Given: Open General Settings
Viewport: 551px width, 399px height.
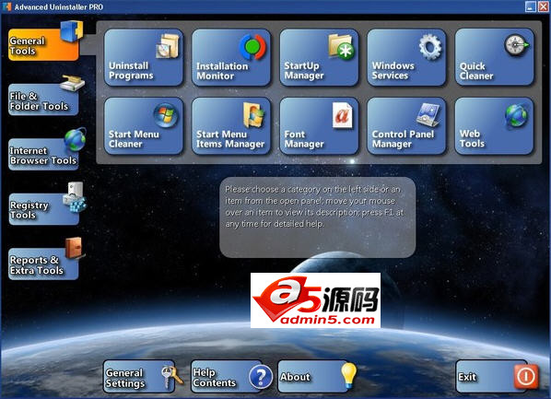Looking at the screenshot, I should pos(139,377).
